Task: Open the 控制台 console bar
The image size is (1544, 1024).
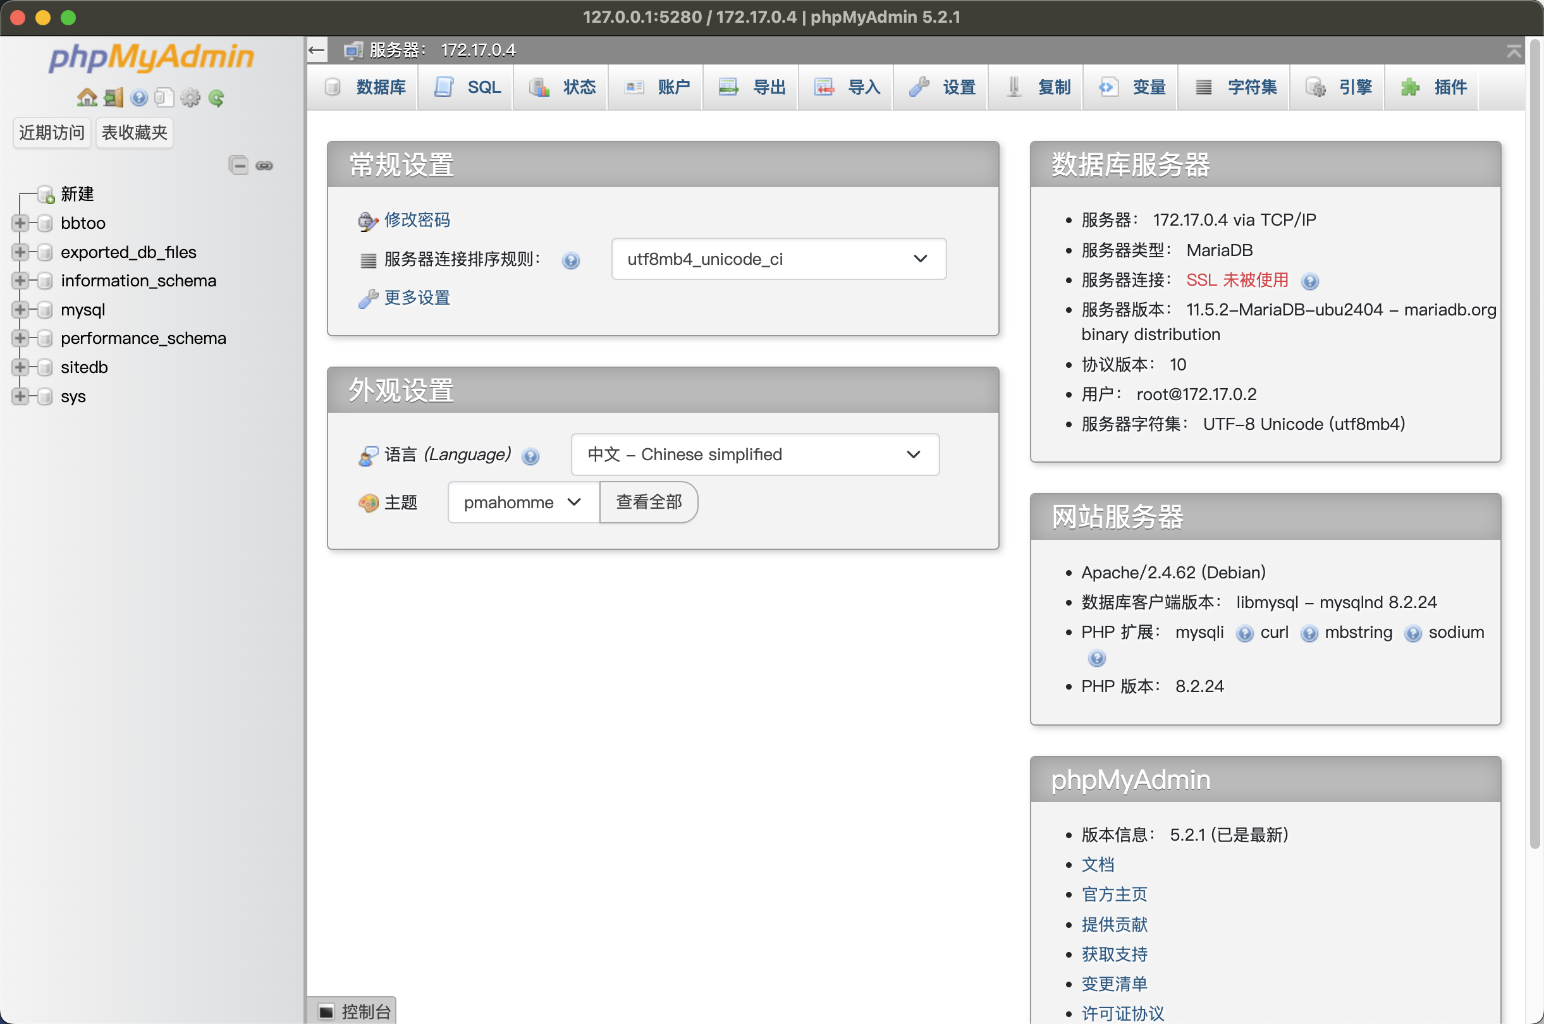Action: click(352, 1011)
